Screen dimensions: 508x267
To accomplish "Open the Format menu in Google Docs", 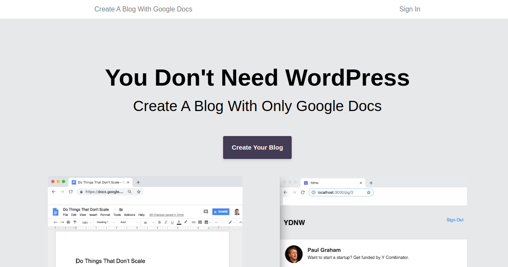I will pos(105,215).
